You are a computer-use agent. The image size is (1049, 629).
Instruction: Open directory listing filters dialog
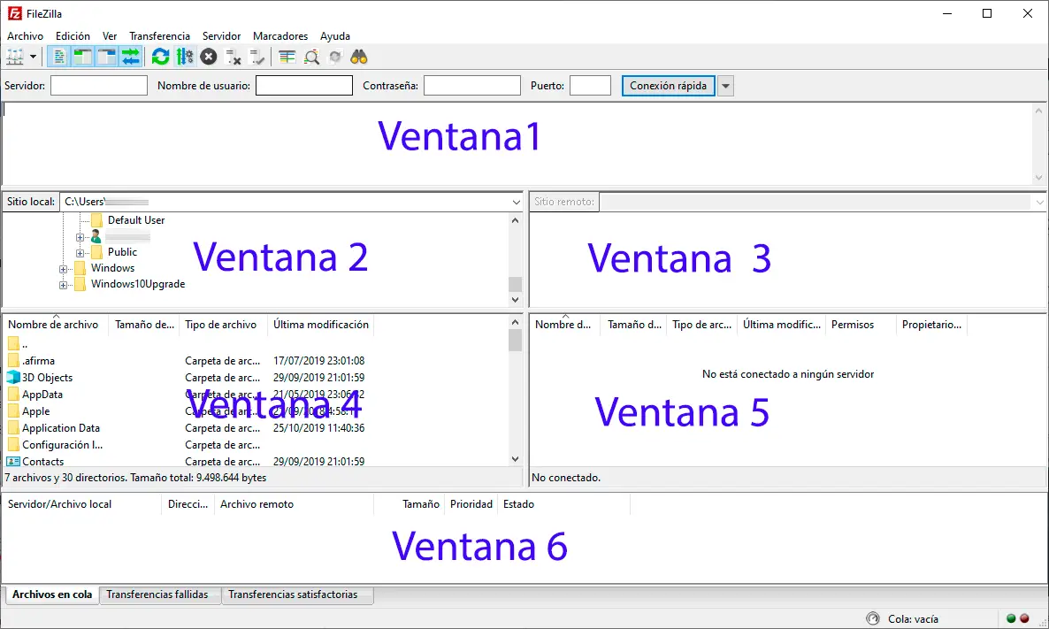coord(287,58)
